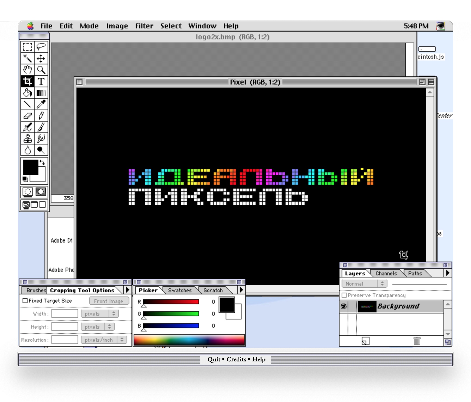This screenshot has width=471, height=402.
Task: Enable the Fixed Target Size checkbox
Action: click(25, 301)
